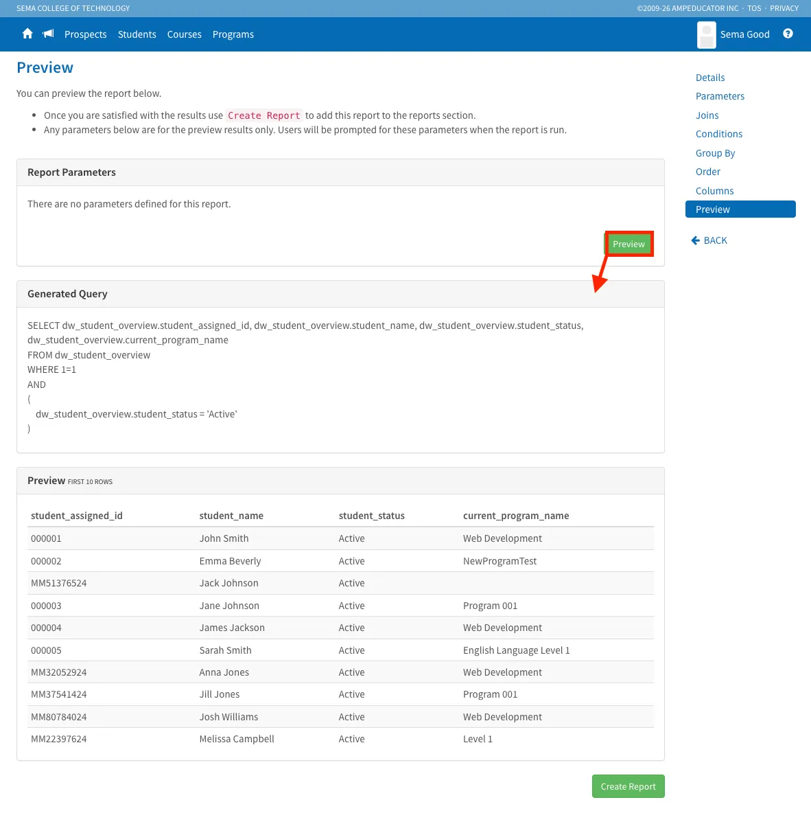This screenshot has width=811, height=813.
Task: Switch to the Conditions step
Action: (x=719, y=134)
